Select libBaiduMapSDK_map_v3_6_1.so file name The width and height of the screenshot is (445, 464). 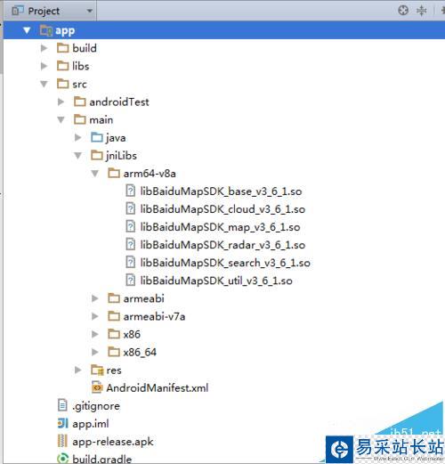click(220, 227)
